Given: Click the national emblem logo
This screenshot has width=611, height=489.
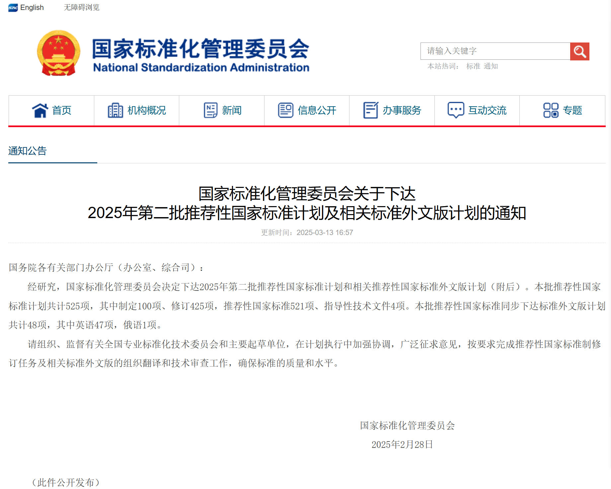Looking at the screenshot, I should pyautogui.click(x=59, y=53).
